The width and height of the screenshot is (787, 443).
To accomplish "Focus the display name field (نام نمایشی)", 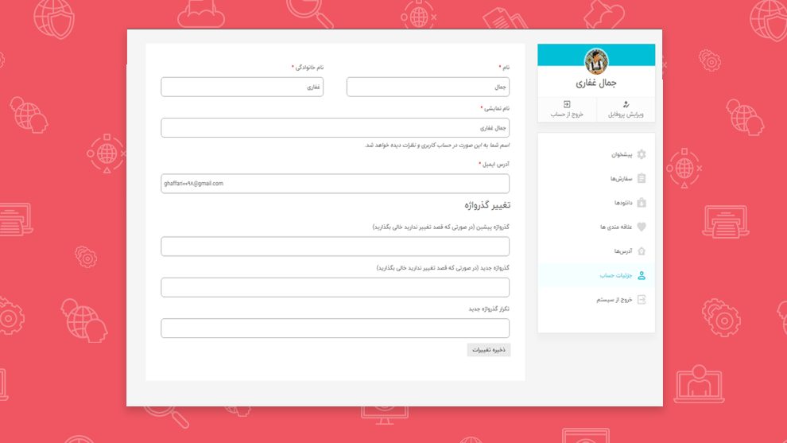I will click(x=335, y=127).
